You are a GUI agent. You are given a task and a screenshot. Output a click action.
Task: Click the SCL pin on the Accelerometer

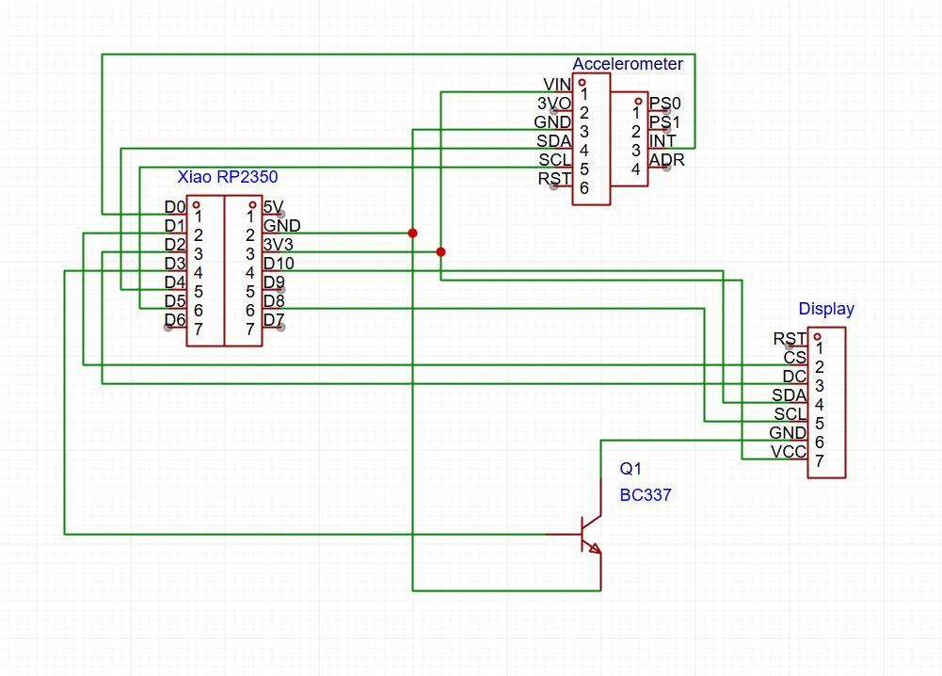tap(555, 160)
